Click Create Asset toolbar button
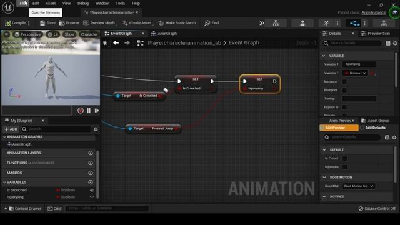Viewport: 400px width, 225px height. [x=137, y=23]
